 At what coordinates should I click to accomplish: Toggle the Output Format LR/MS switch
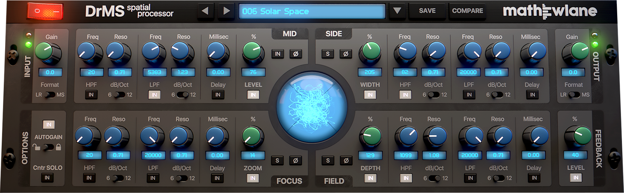[x=574, y=95]
